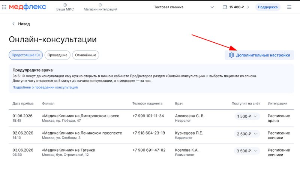Expand the 1 500 ₽ amount dropdown
The height and width of the screenshot is (182, 300).
pos(247,116)
